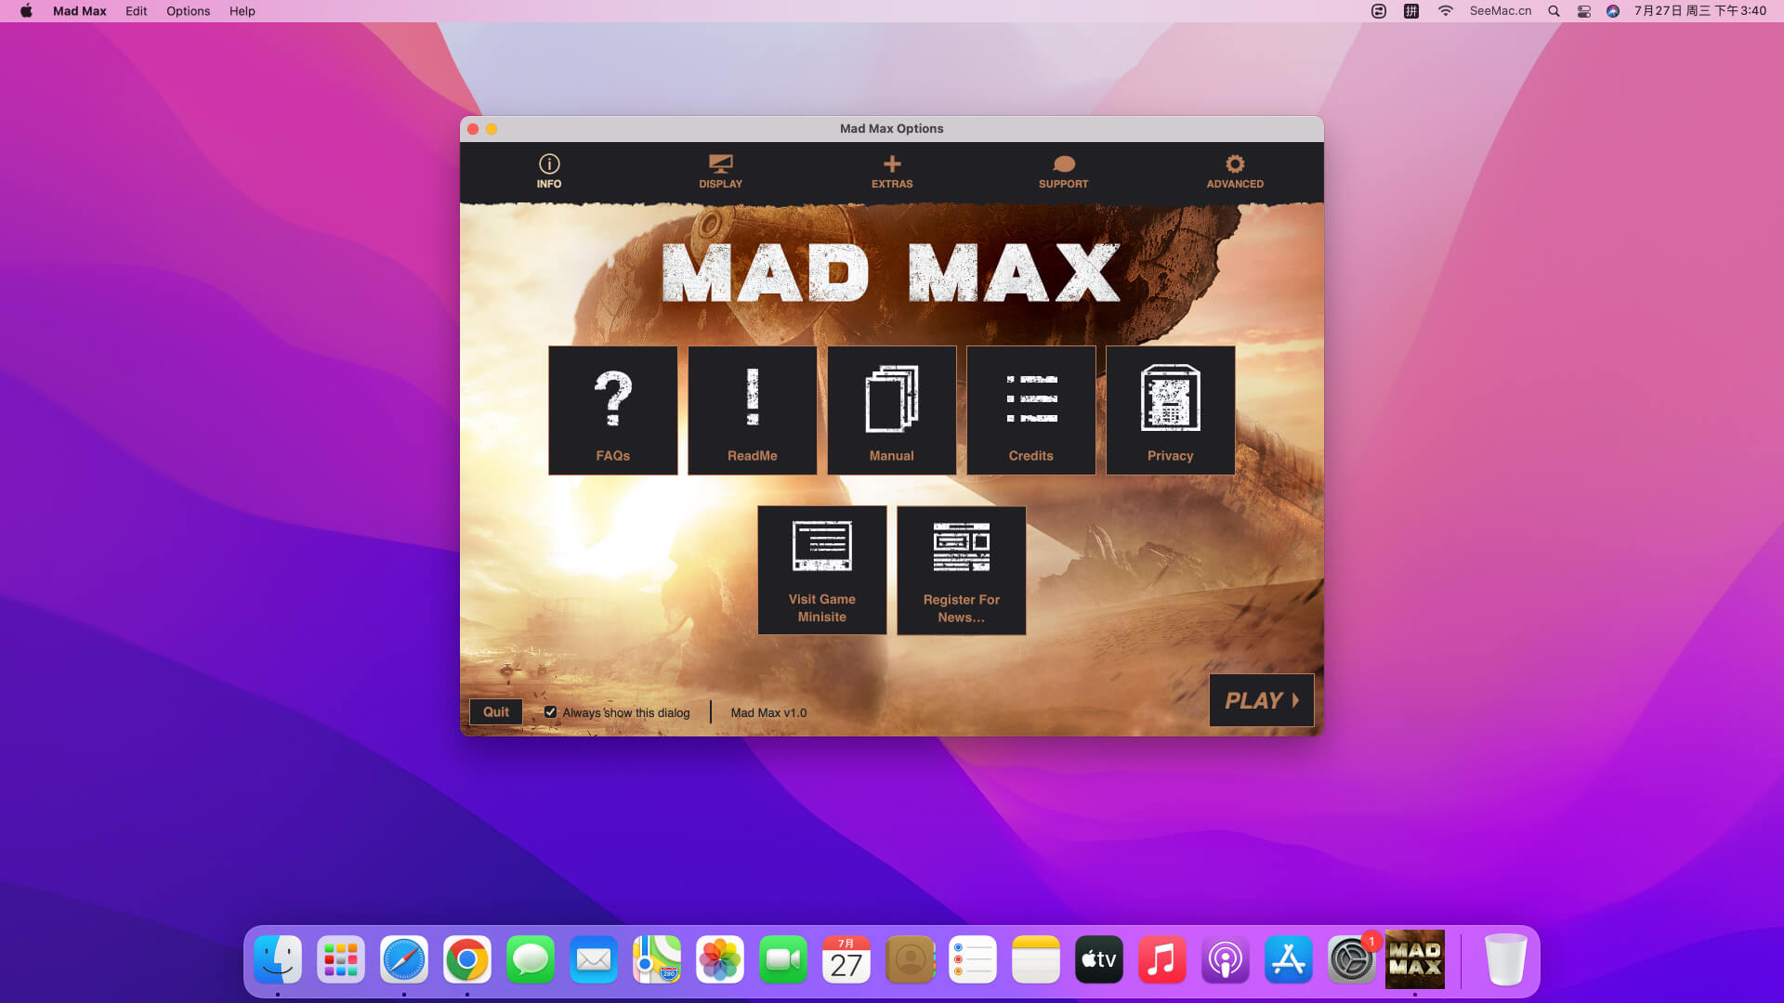Open the Options menu
1784x1003 pixels.
pos(189,11)
